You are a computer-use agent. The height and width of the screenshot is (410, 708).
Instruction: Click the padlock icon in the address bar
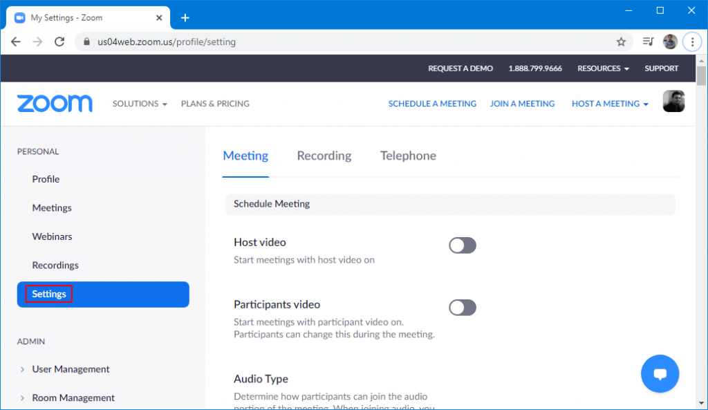[x=86, y=41]
